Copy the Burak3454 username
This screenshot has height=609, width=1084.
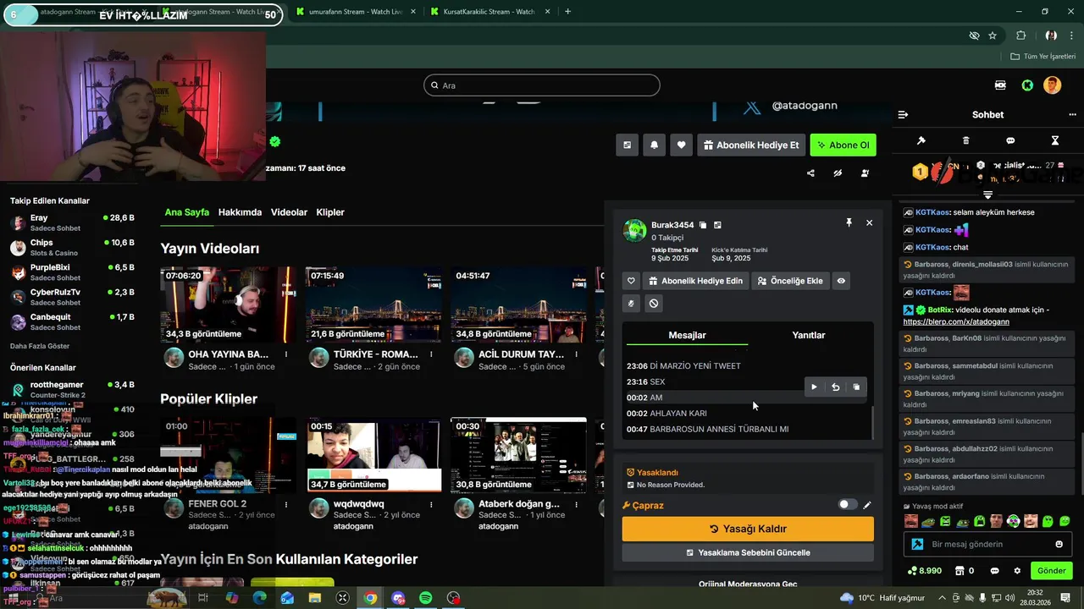coord(703,226)
